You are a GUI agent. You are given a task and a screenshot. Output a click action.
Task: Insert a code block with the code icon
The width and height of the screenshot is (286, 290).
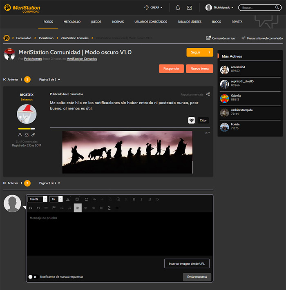[x=30, y=208]
